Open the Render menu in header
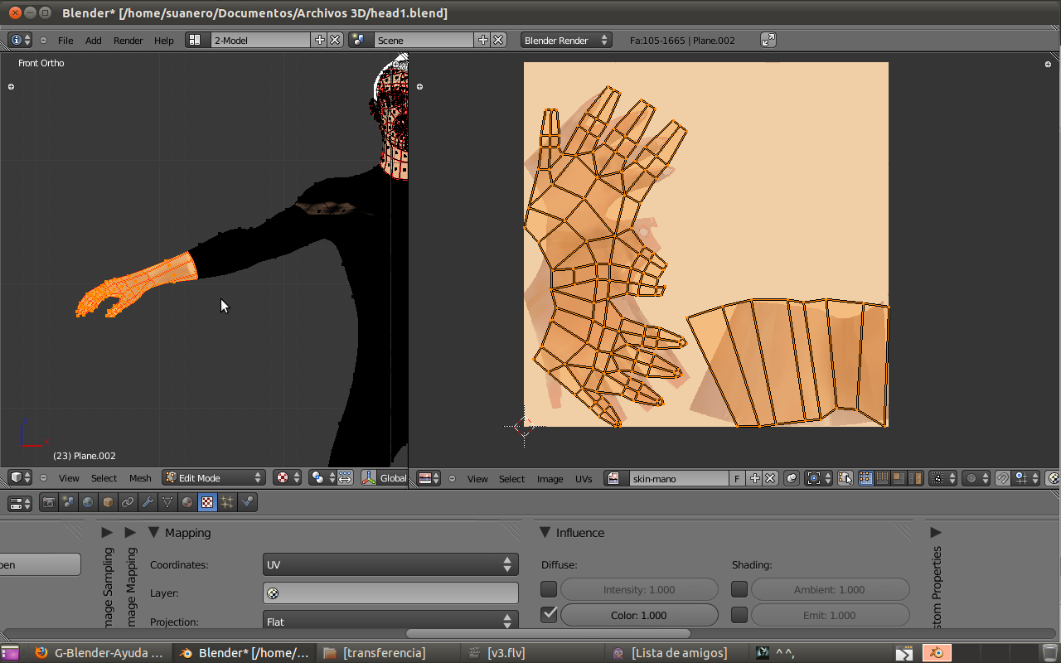The image size is (1061, 663). pos(128,40)
